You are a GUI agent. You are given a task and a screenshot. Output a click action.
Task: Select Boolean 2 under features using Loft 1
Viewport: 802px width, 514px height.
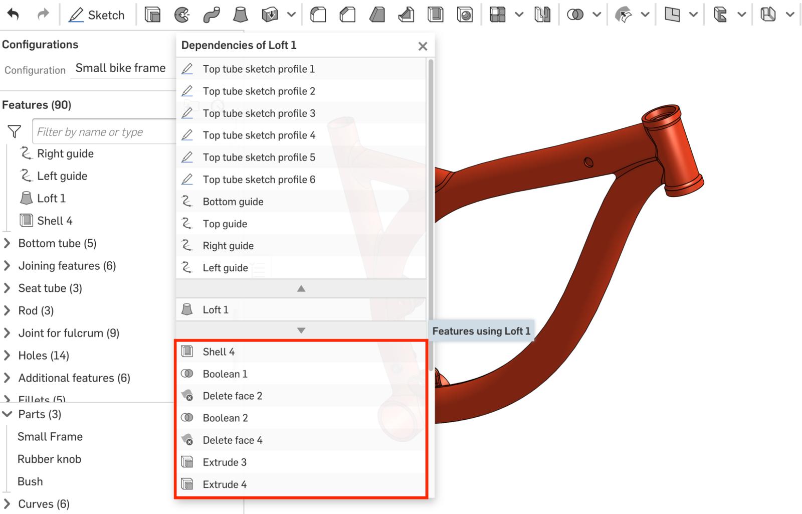225,418
